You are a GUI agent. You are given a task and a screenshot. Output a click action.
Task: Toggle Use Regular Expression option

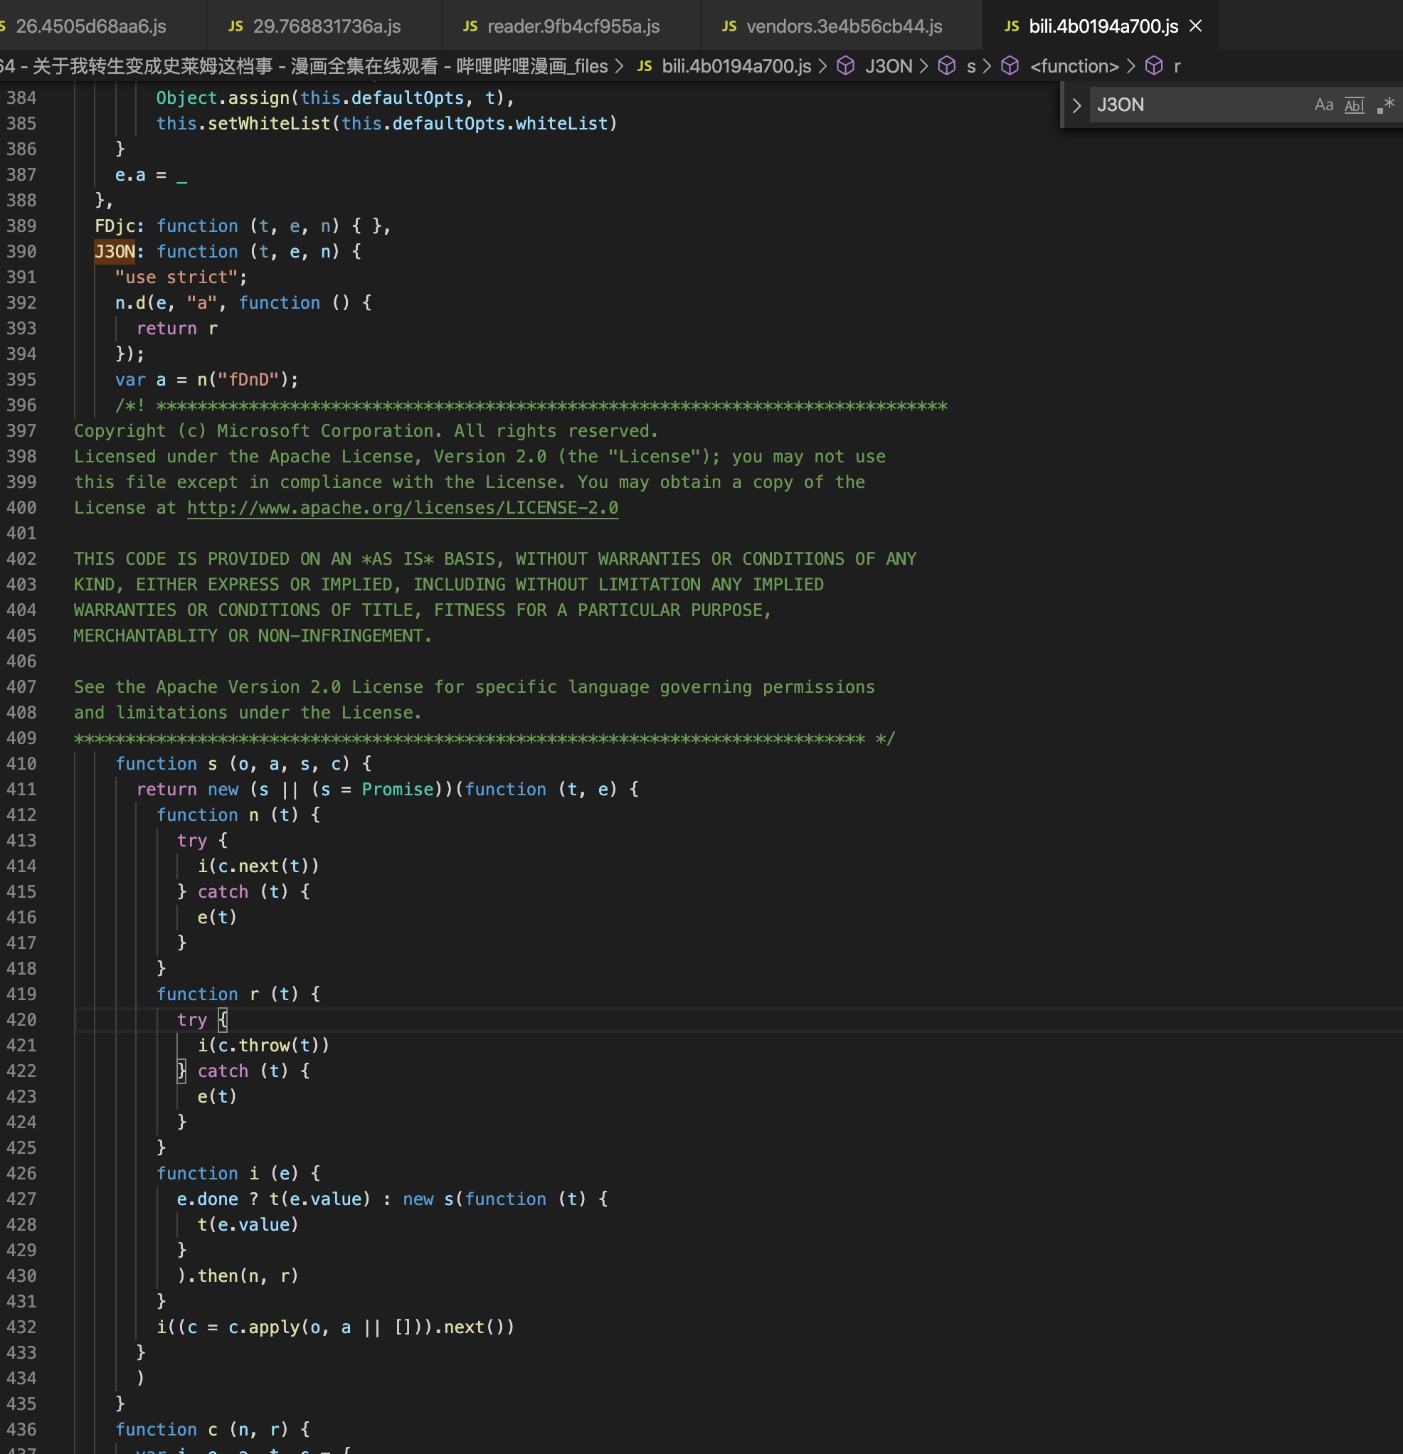coord(1385,105)
